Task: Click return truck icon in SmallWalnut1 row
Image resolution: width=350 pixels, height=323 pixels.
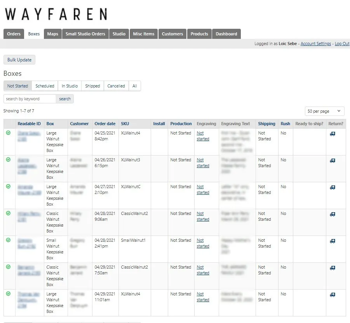Action: [x=333, y=241]
